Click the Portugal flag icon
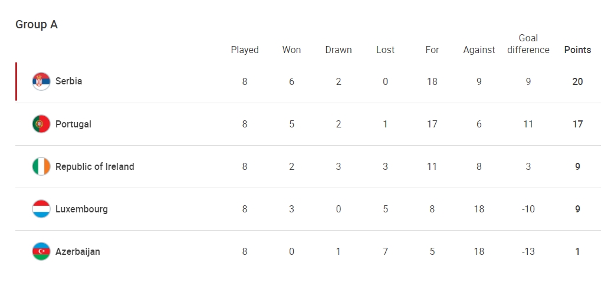Viewport: 611px width, 282px height. 41,124
